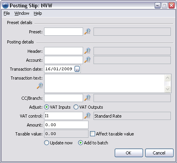Open the VAT control lookup icon
177x163 pixels.
coord(87,116)
